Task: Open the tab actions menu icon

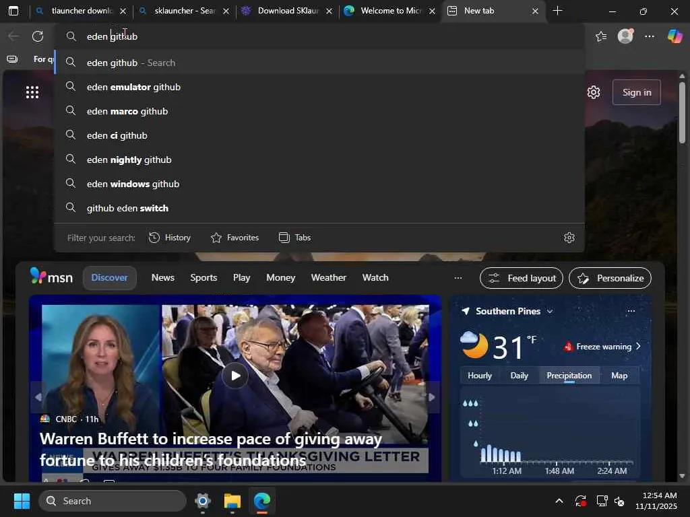Action: coord(13,11)
